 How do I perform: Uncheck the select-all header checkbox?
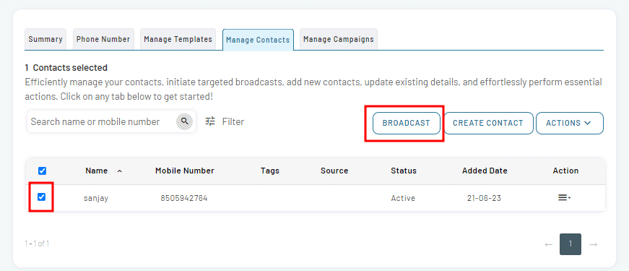42,171
